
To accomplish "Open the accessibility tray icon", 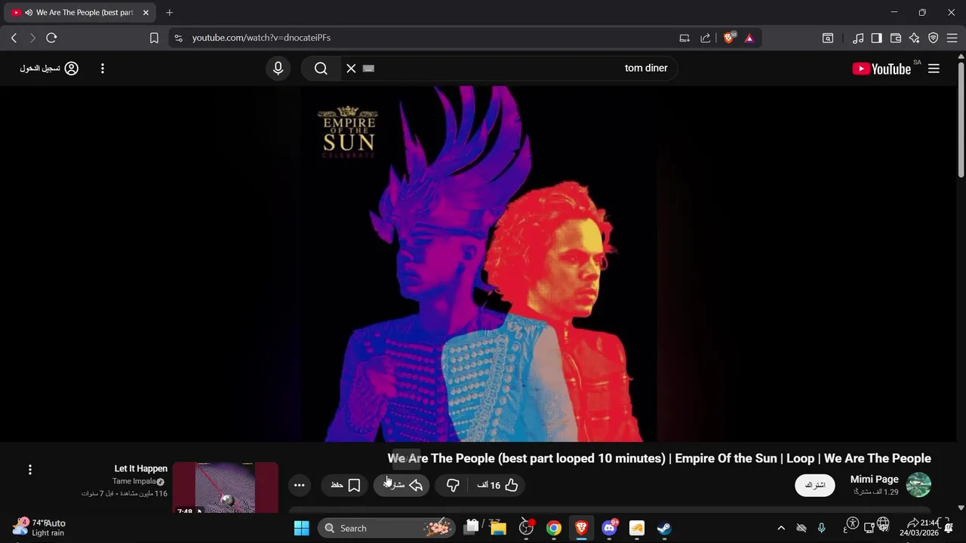I will pyautogui.click(x=853, y=523).
